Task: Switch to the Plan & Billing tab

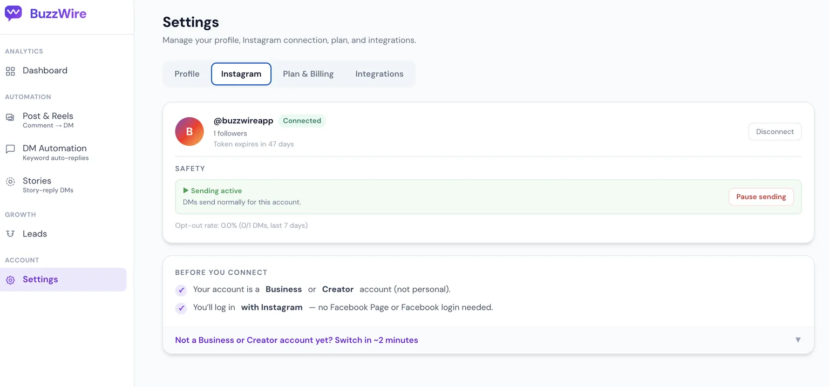Action: (x=308, y=74)
